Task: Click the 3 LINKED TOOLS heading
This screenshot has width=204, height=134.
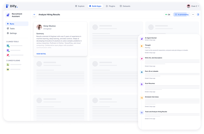Action: pyautogui.click(x=13, y=42)
